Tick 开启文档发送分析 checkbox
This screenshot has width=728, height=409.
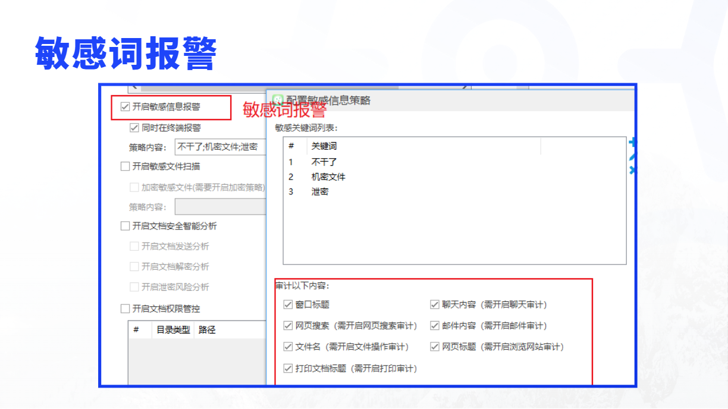click(x=134, y=246)
